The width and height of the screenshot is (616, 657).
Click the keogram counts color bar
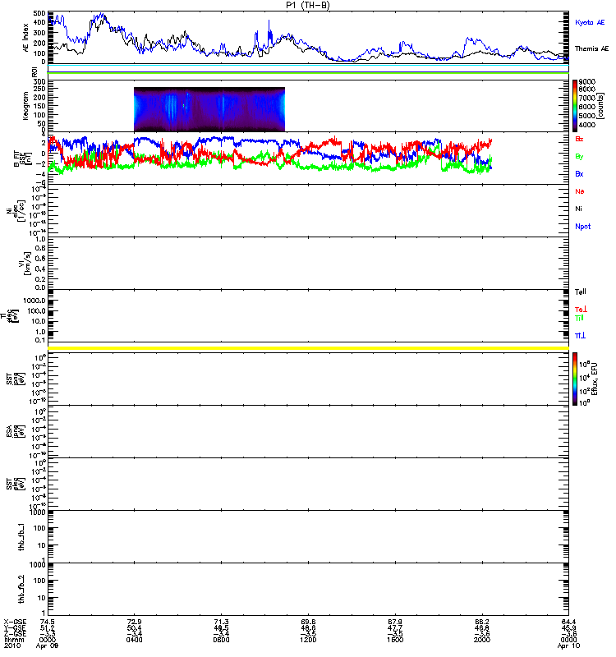coord(575,105)
